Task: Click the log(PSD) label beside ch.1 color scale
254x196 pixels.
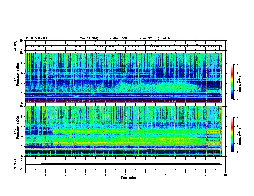Action: click(240, 84)
